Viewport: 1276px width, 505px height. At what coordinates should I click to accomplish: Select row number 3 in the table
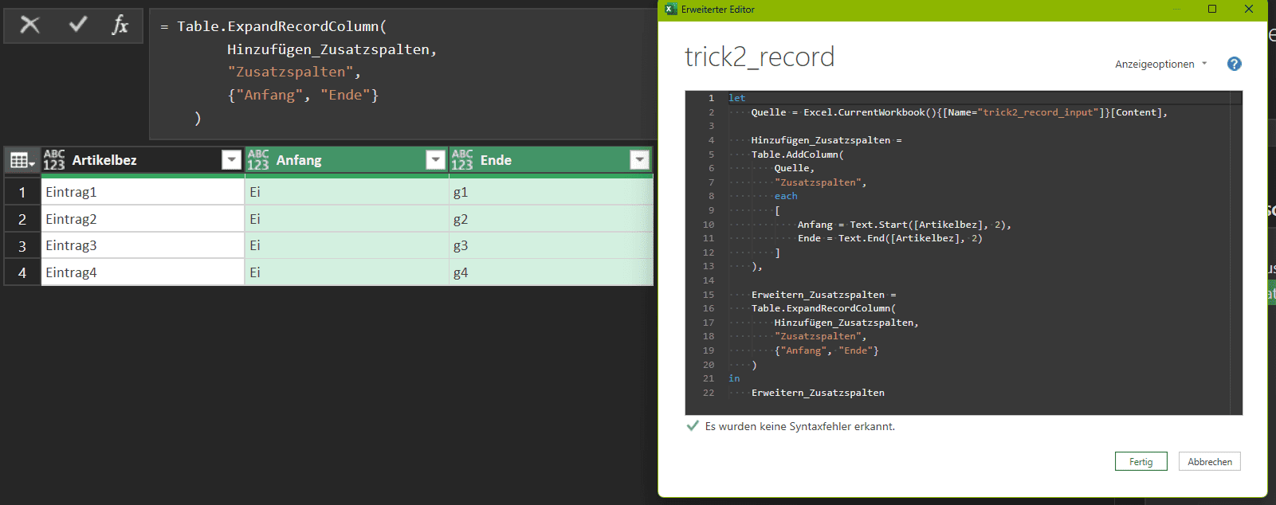[x=22, y=245]
